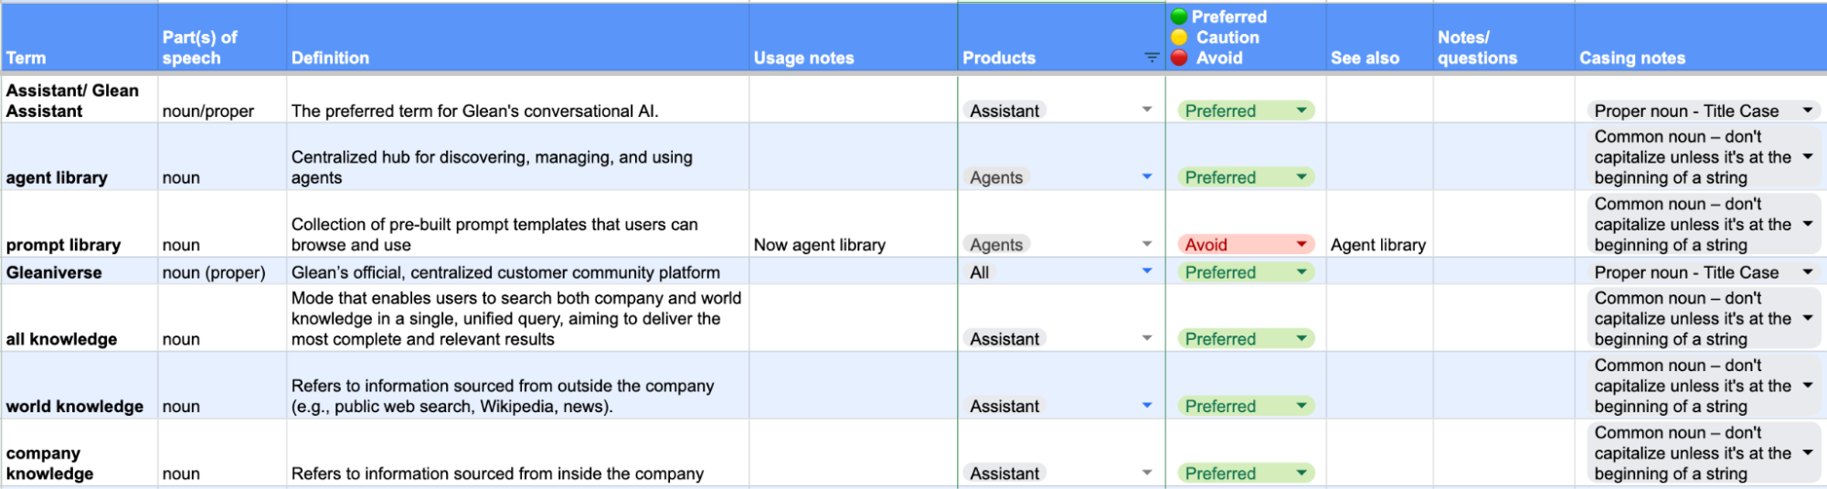Open Preferred status dropdown for world knowledge
This screenshot has width=1827, height=489.
1246,406
